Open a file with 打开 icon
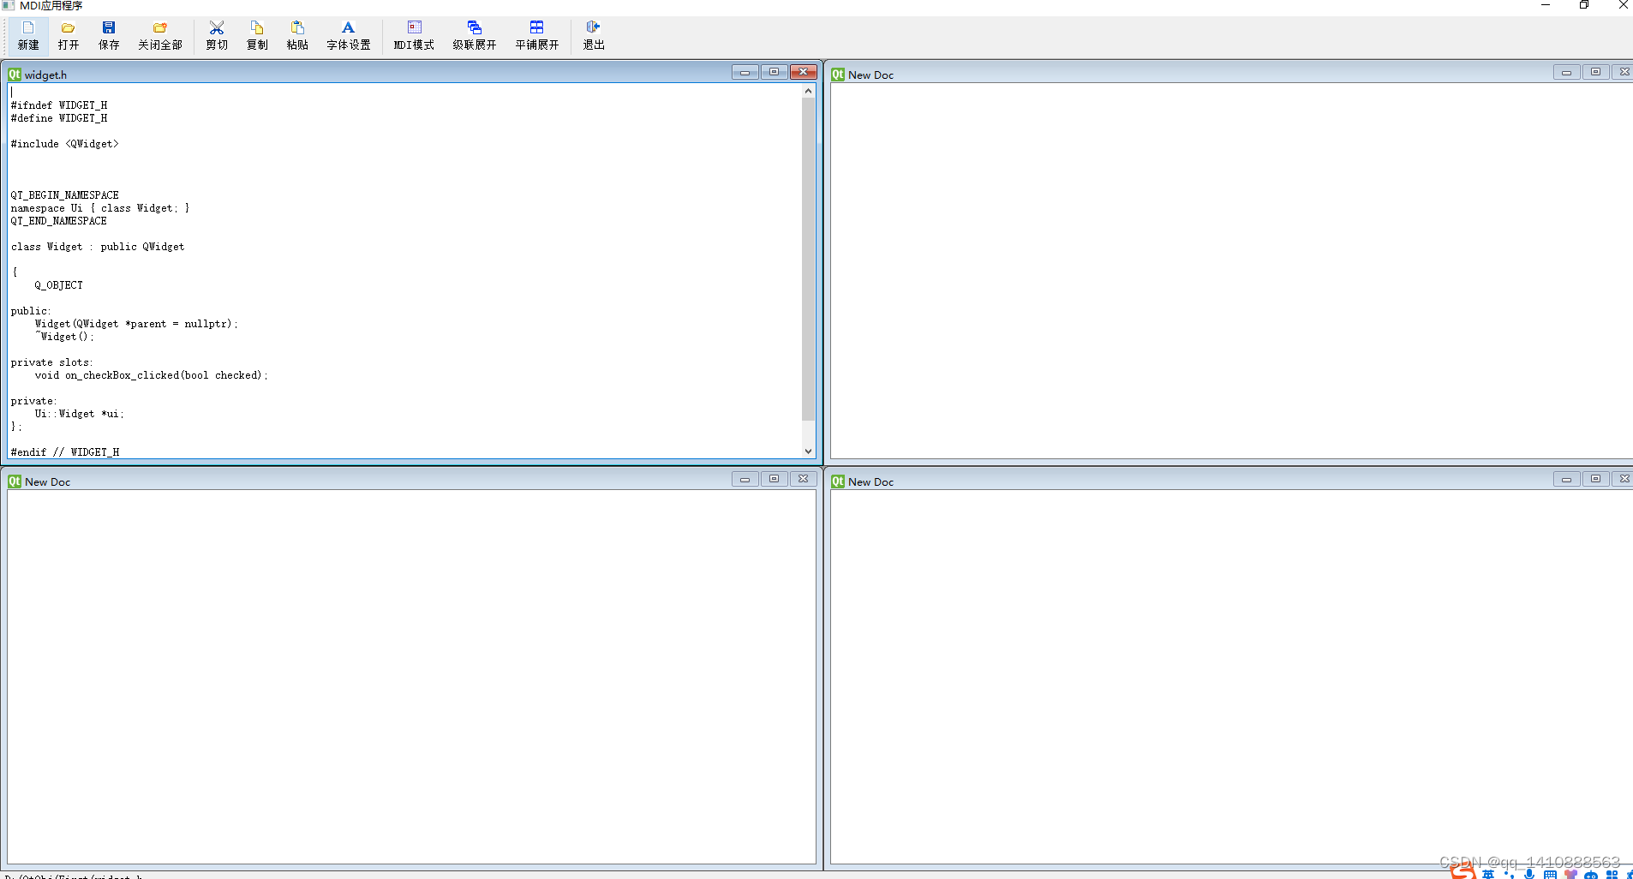The width and height of the screenshot is (1633, 879). point(69,35)
